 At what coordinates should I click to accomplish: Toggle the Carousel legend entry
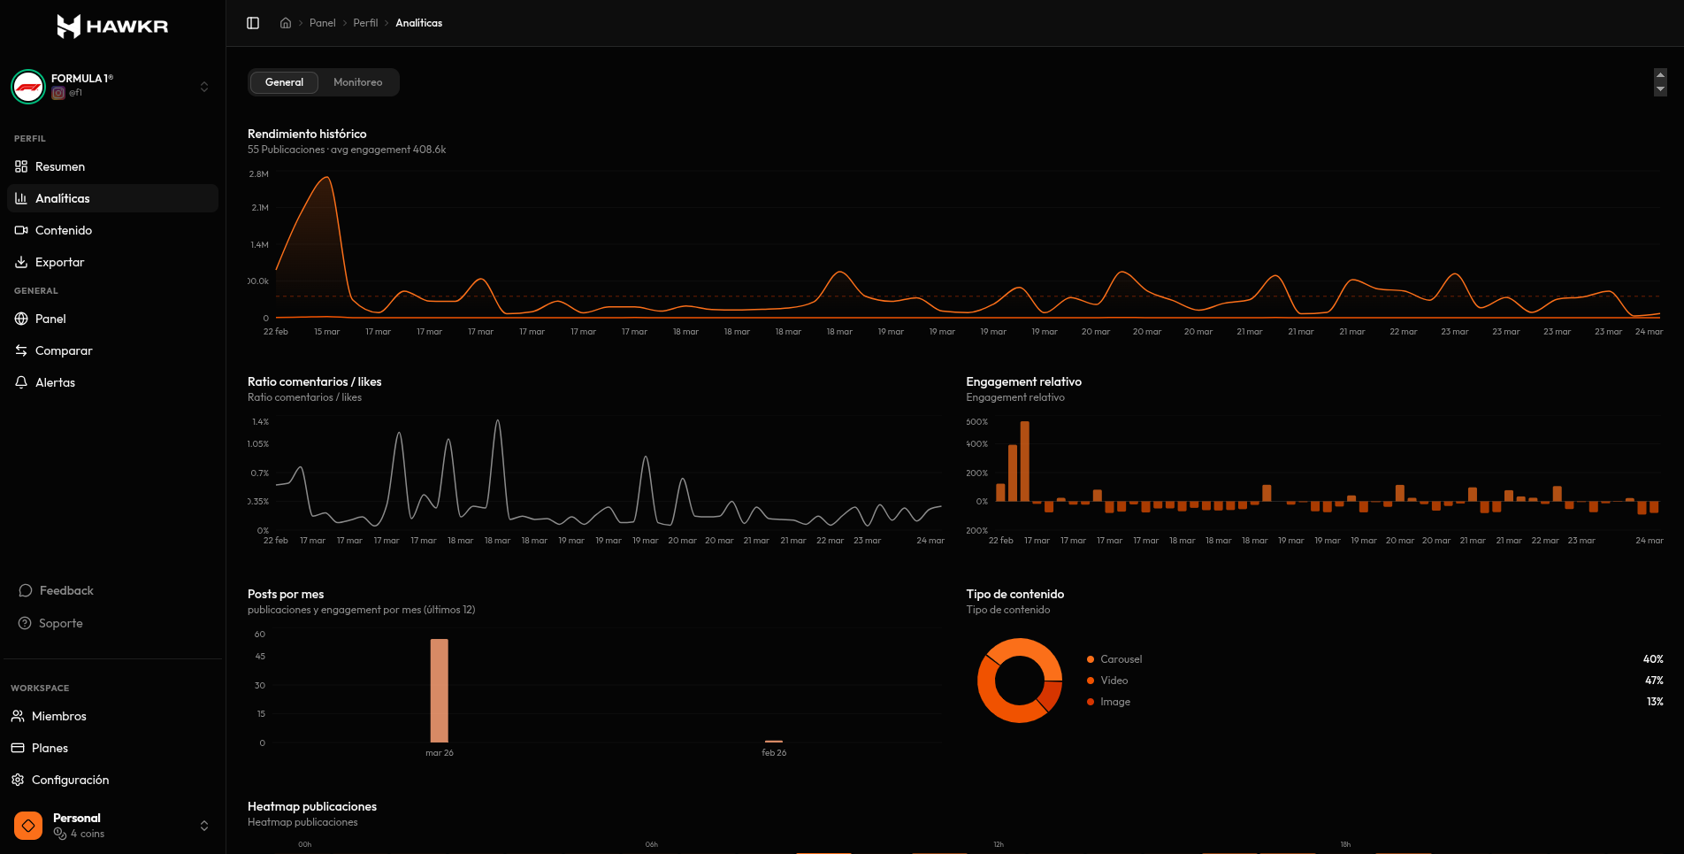coord(1120,658)
